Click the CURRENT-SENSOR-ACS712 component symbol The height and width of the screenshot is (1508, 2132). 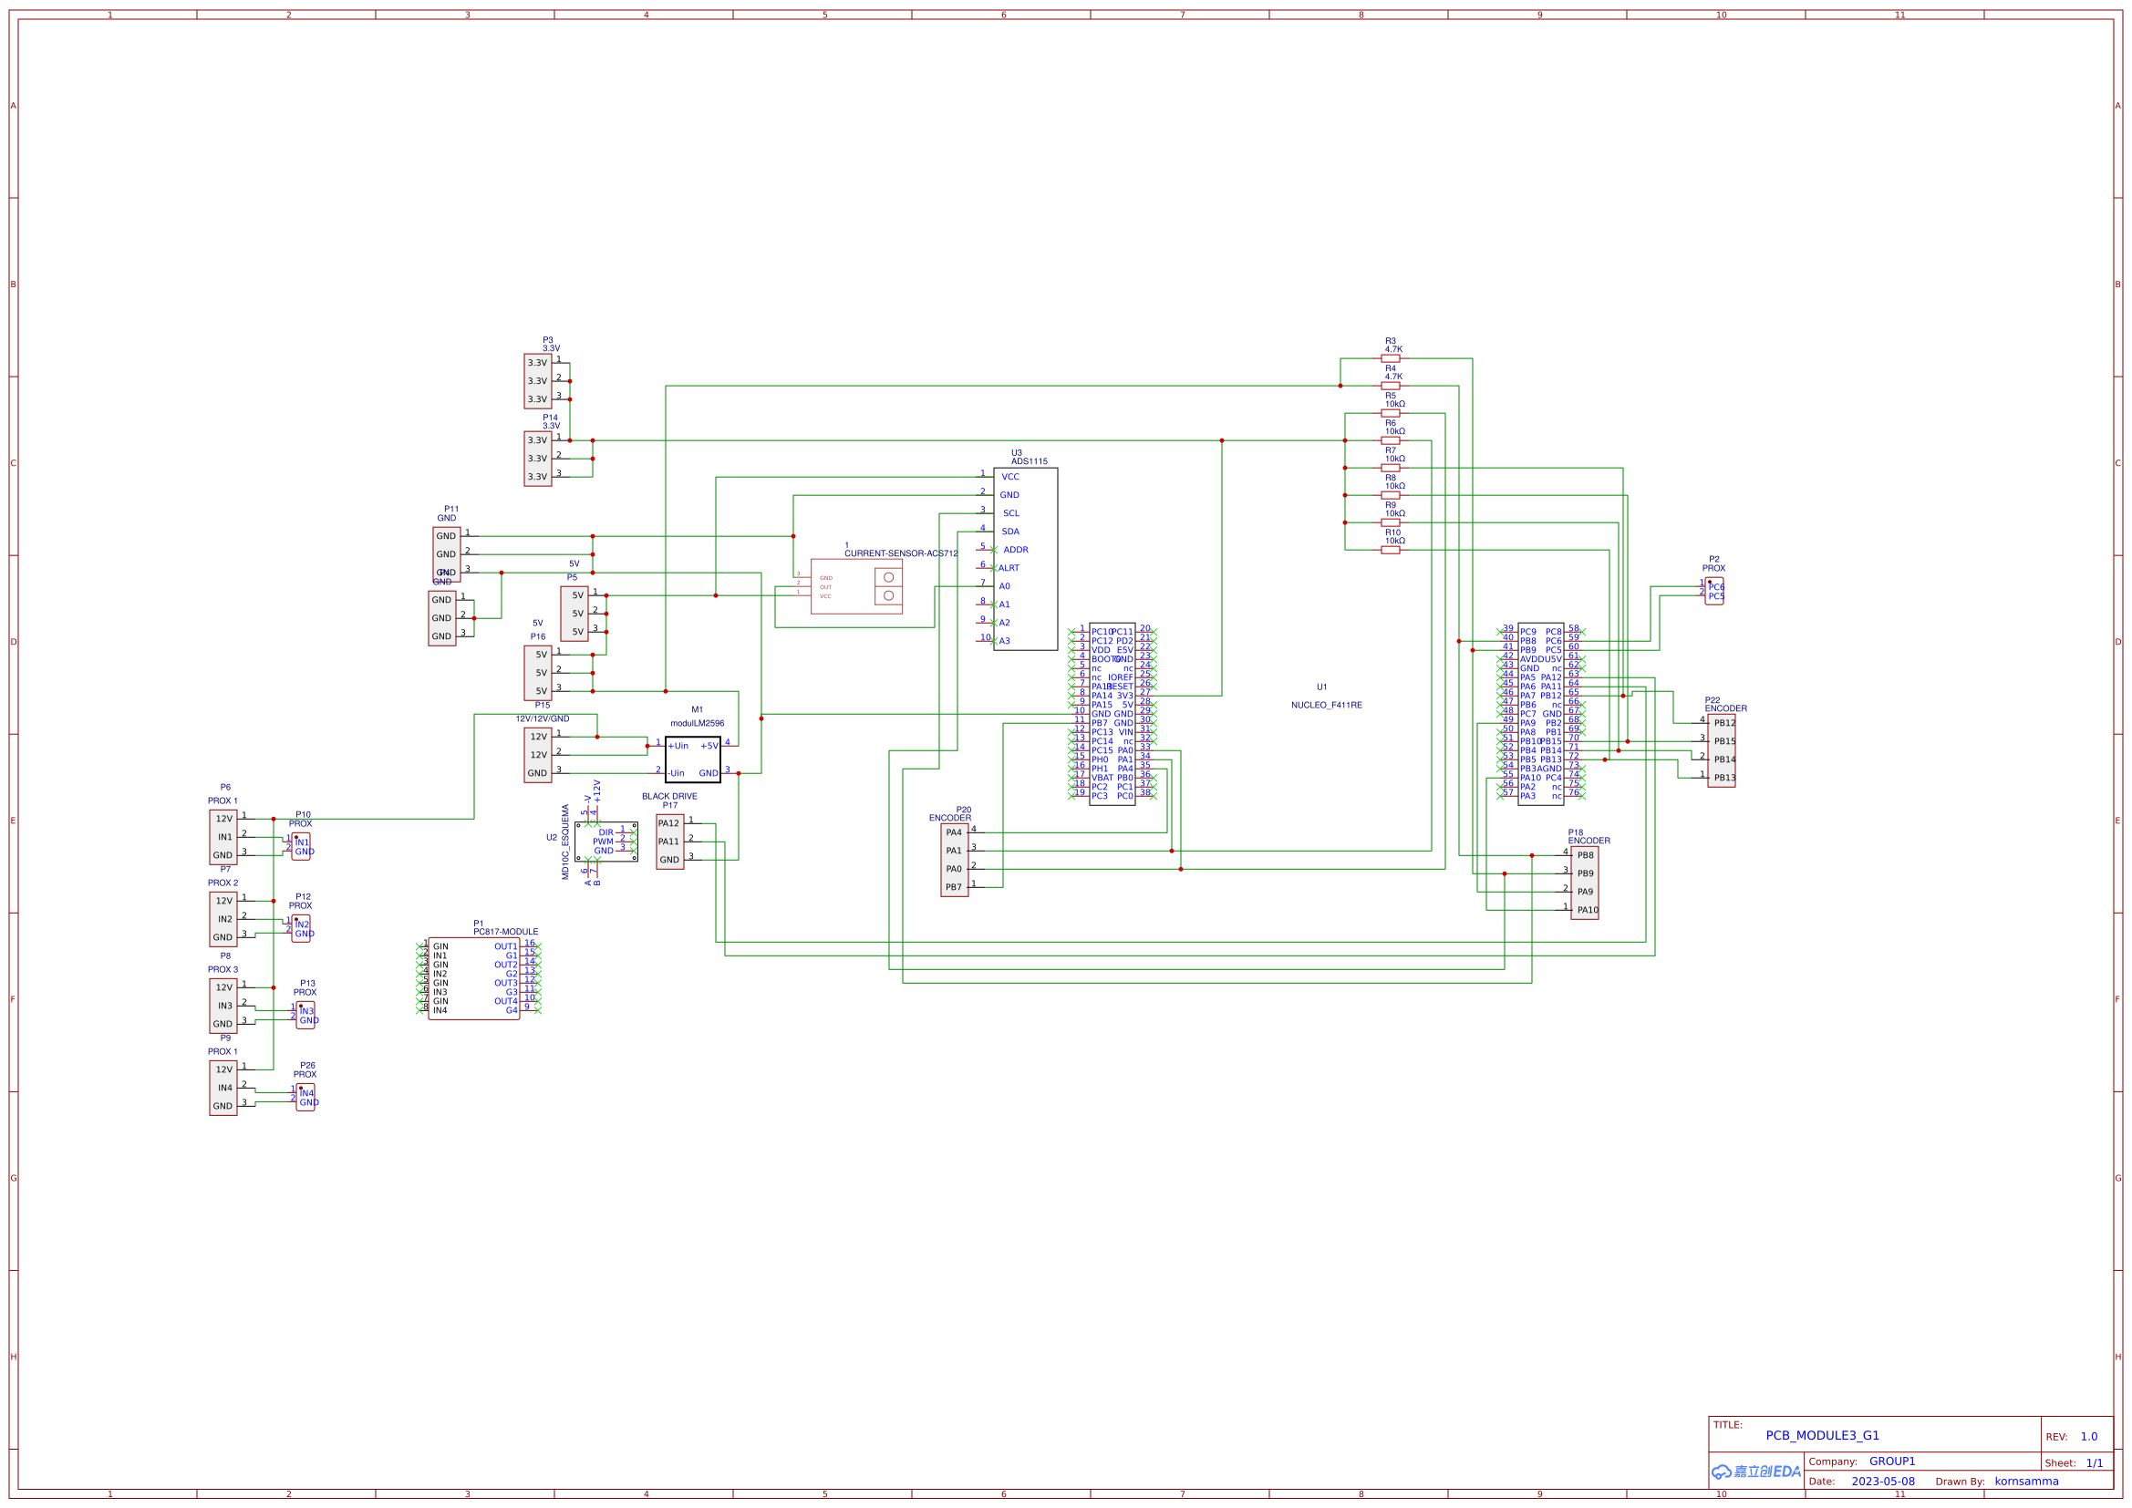click(x=856, y=586)
